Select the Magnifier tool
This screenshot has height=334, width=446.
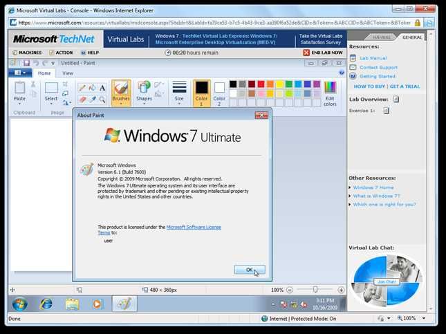pyautogui.click(x=102, y=100)
